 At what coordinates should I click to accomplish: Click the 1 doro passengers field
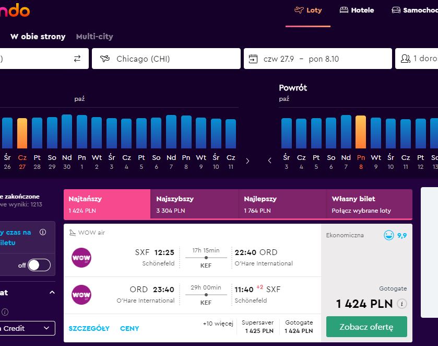point(417,59)
